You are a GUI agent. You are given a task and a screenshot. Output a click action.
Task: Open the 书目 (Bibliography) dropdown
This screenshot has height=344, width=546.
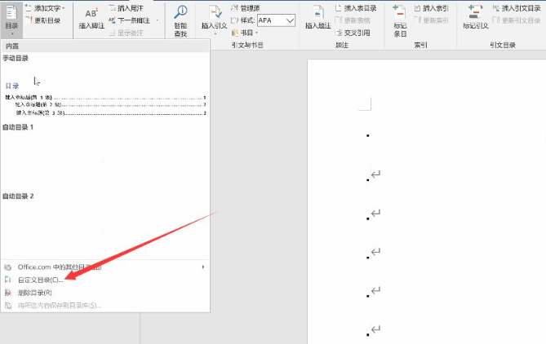tap(246, 33)
